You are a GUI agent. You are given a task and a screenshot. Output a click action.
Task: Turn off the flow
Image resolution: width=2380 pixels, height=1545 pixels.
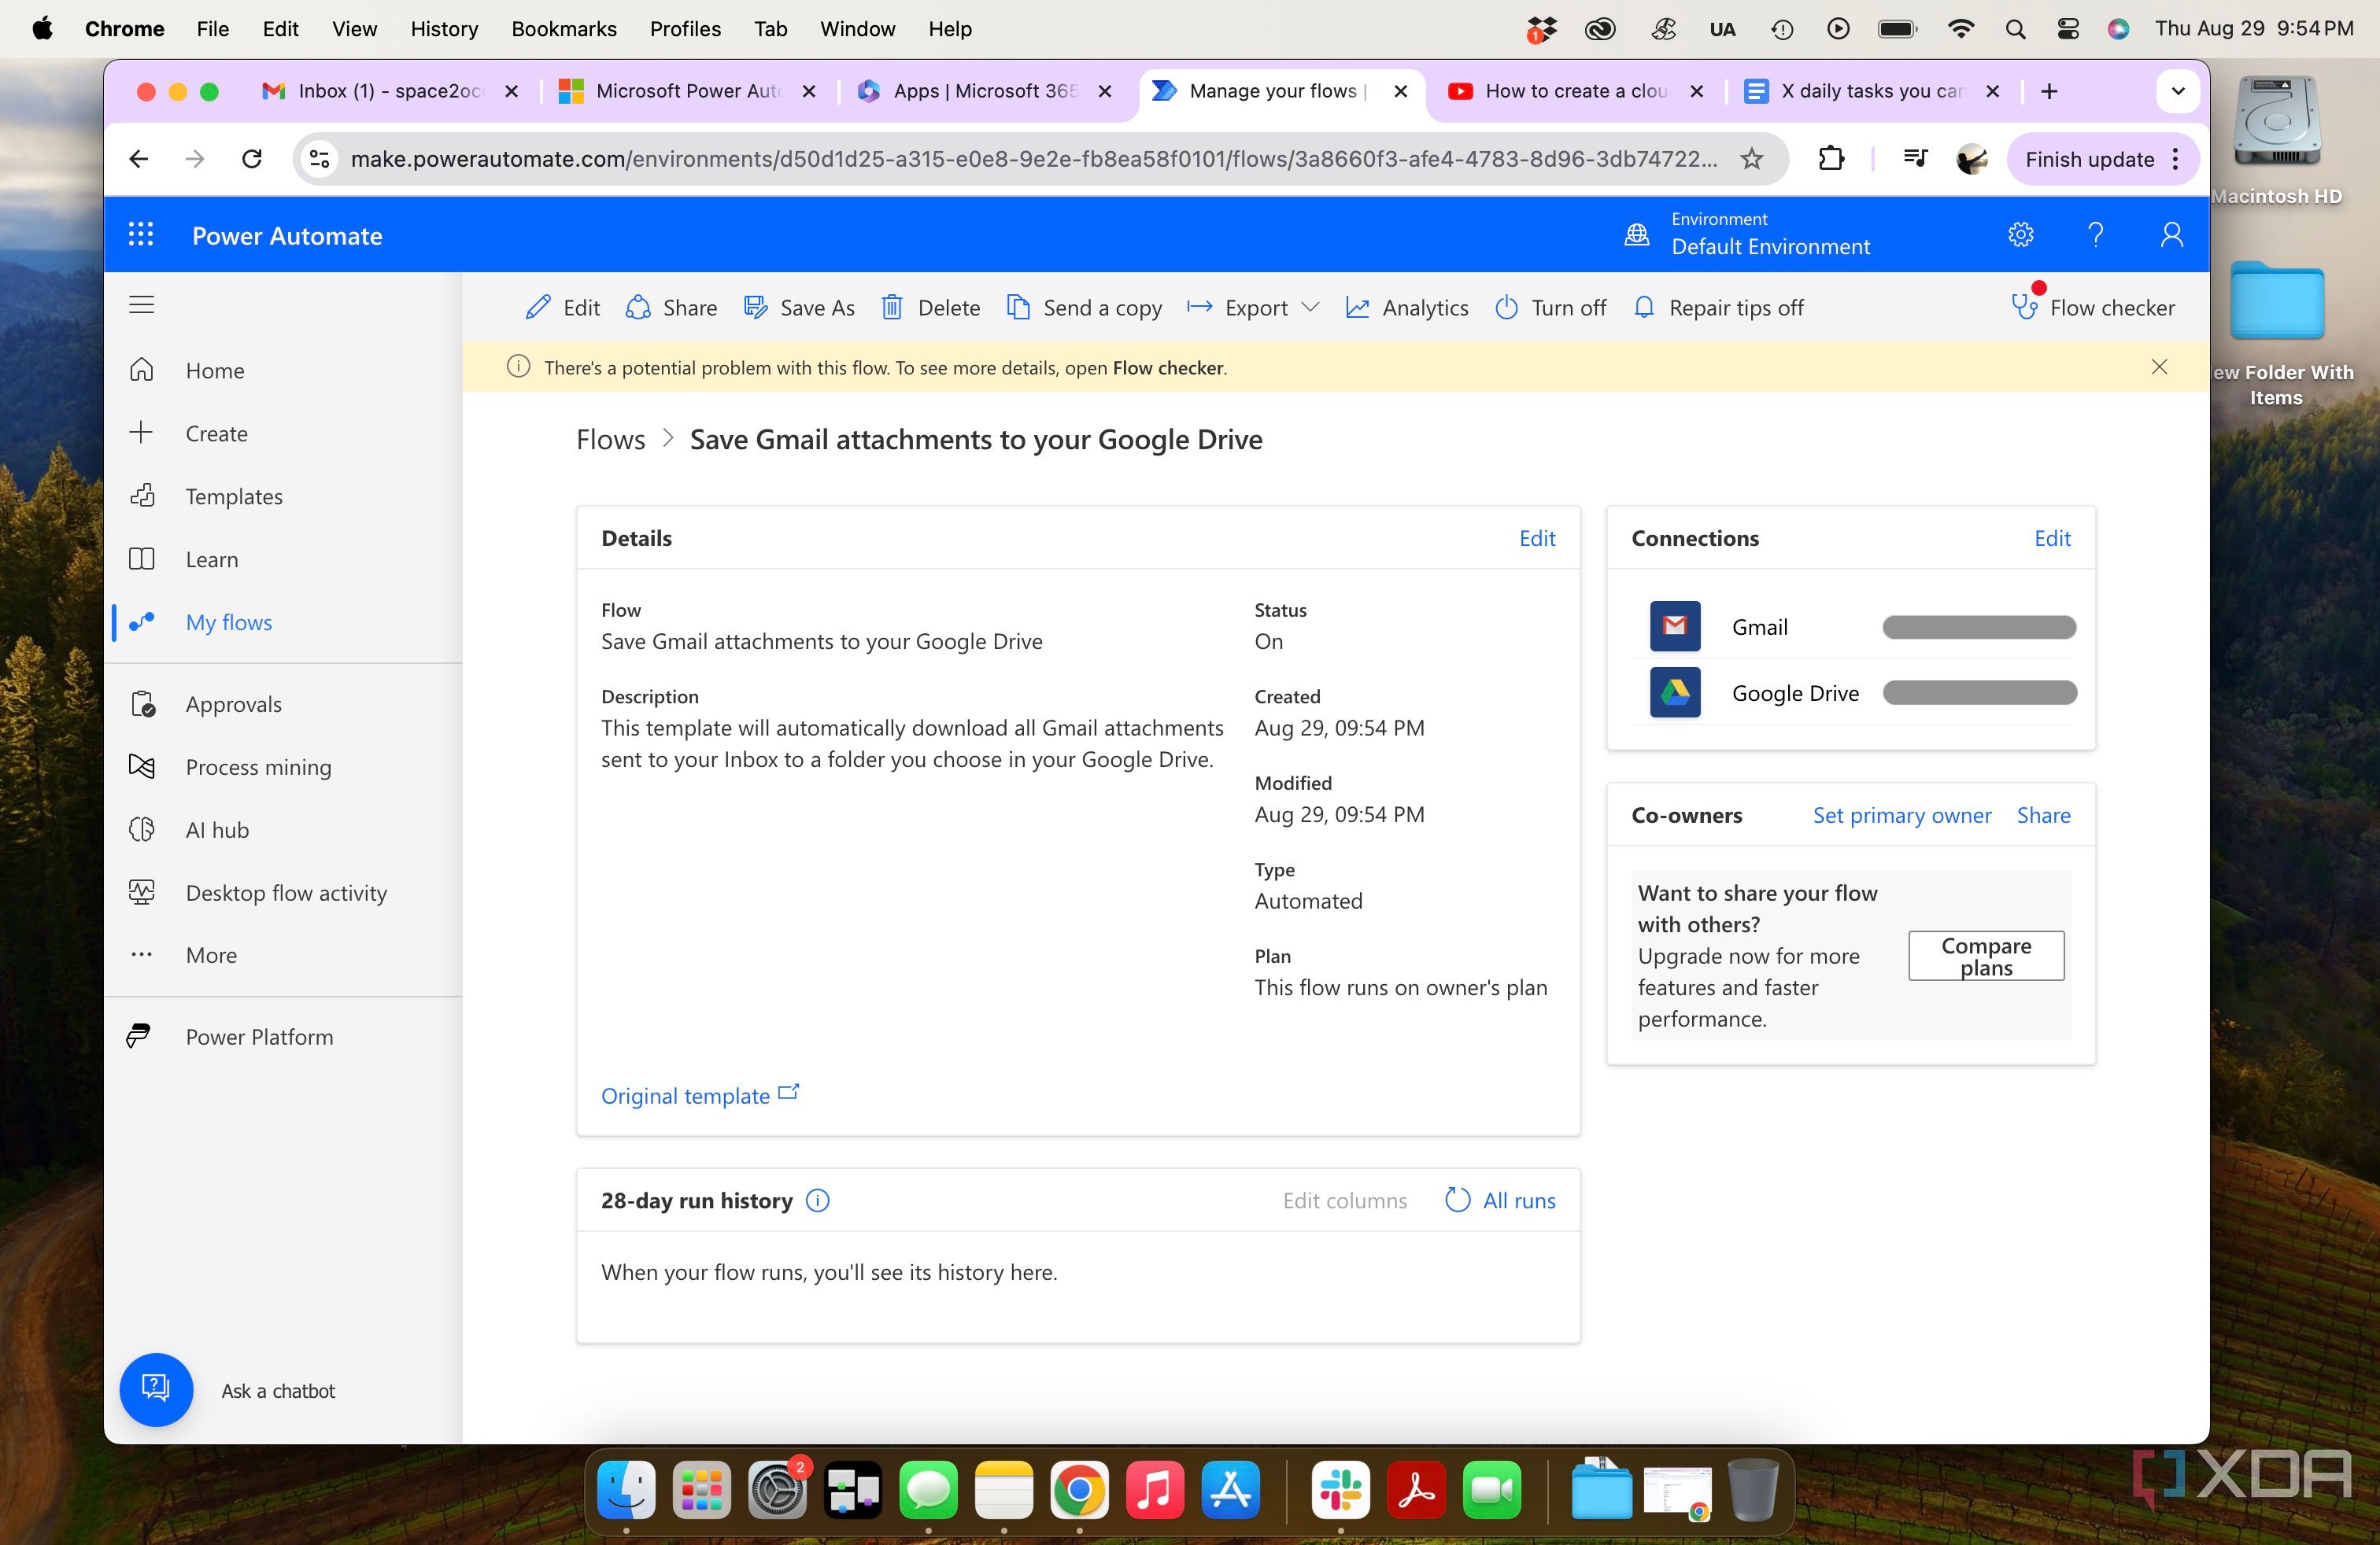pos(1550,308)
